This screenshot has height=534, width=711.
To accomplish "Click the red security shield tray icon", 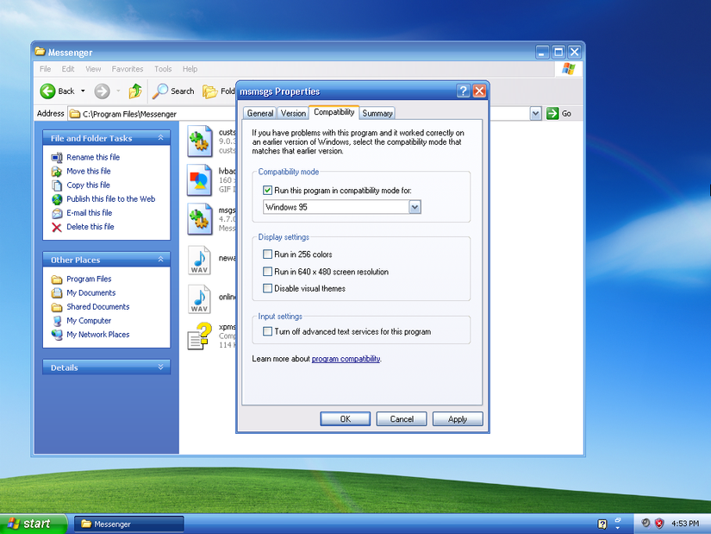I will (x=659, y=523).
